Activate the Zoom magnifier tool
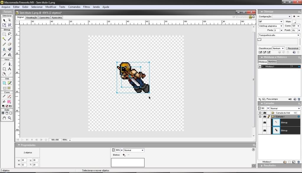 tap(9, 118)
